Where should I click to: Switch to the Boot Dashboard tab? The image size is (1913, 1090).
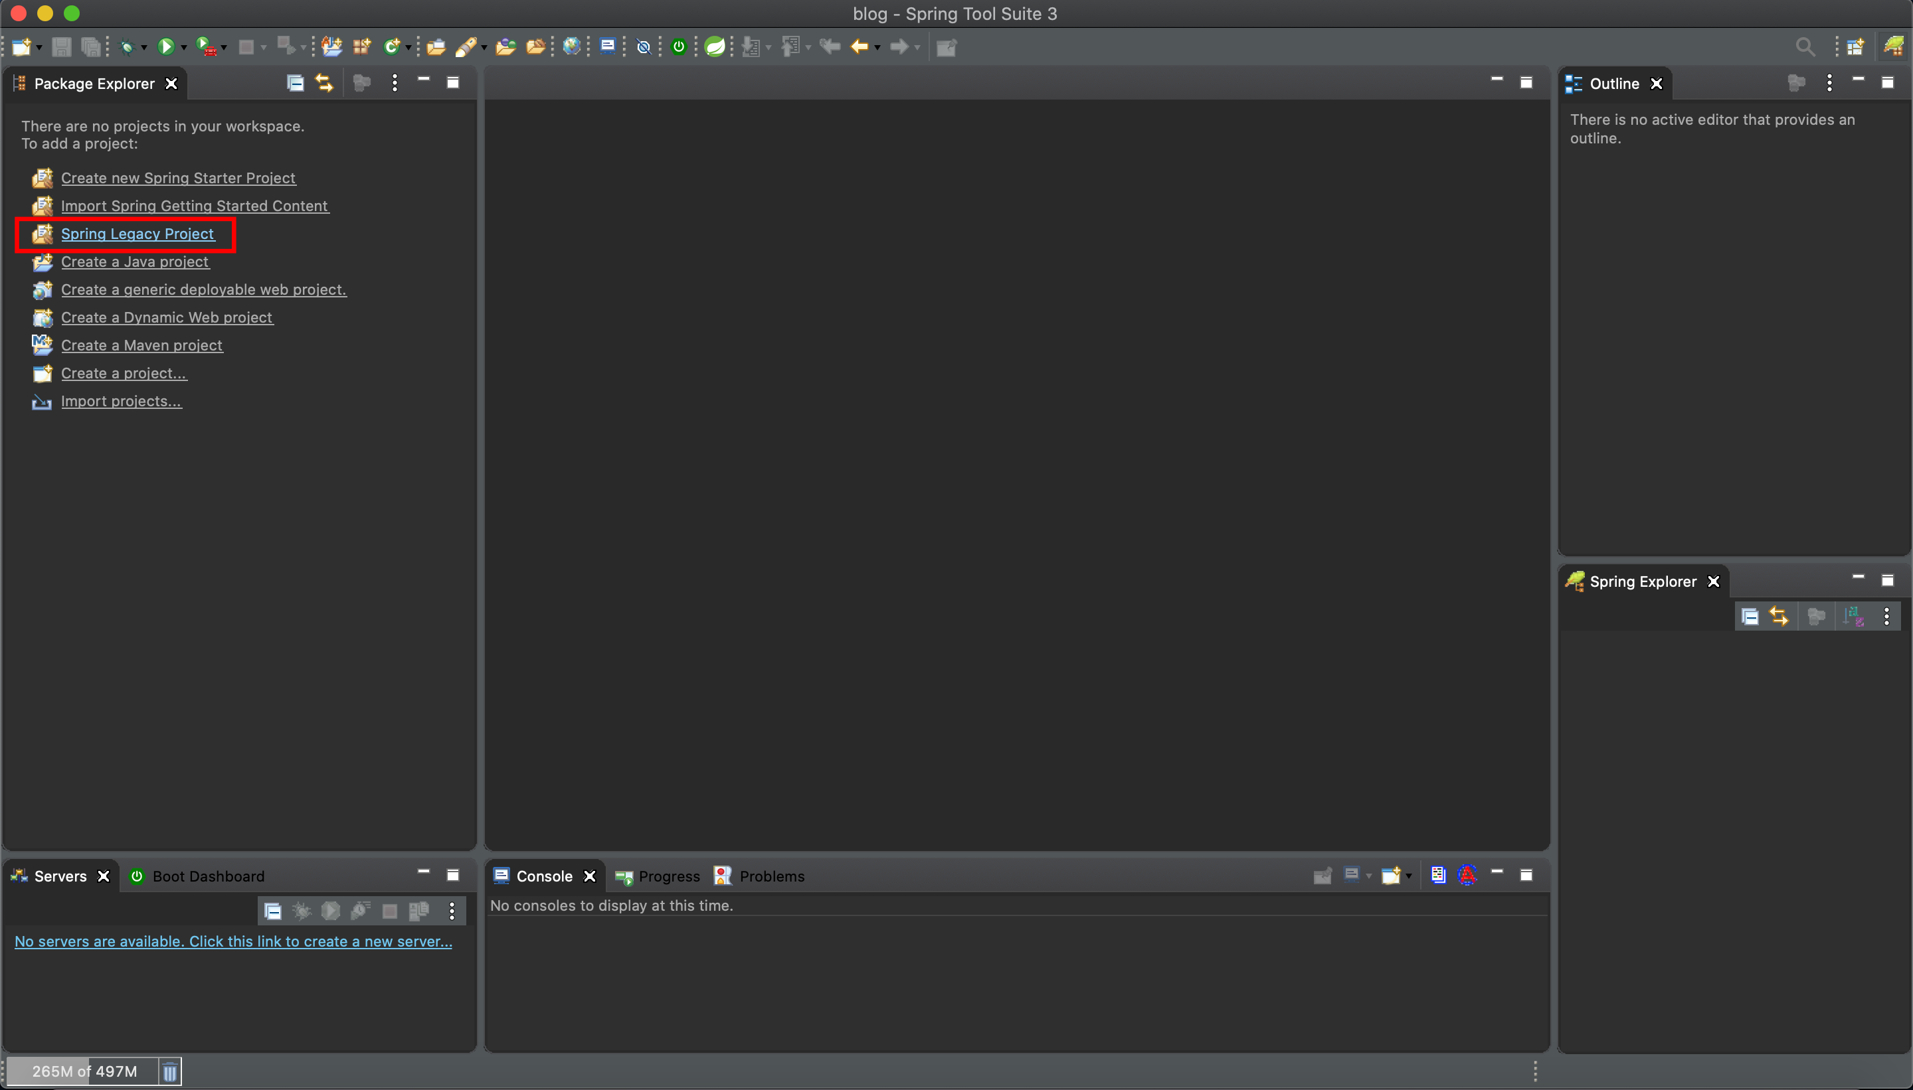point(207,876)
